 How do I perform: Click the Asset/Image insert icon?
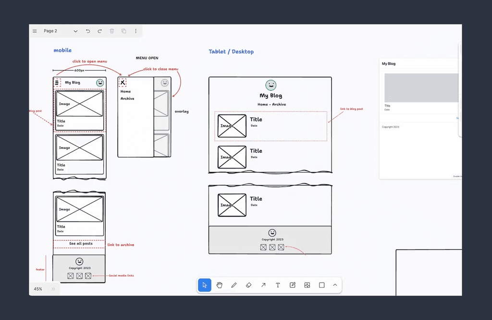[x=307, y=285]
